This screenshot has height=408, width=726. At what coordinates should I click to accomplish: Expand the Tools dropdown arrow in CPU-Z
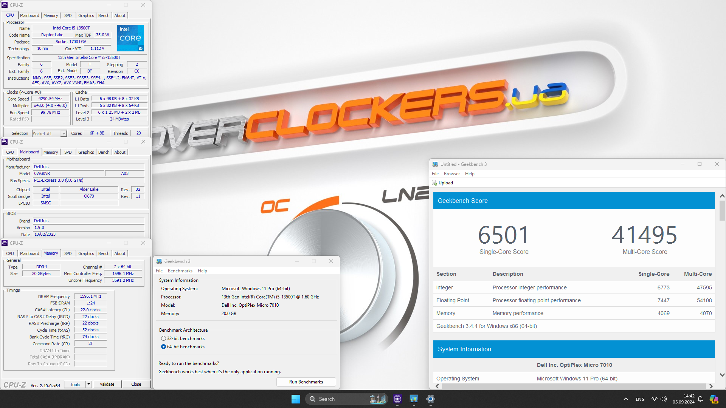tap(88, 384)
